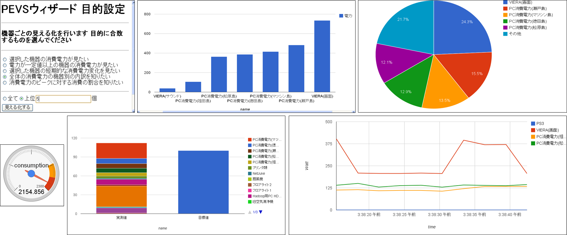Click the その他 legend marker in pie chart

tap(505, 34)
